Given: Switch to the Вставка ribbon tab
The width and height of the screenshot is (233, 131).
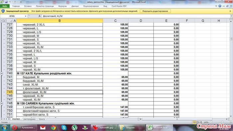Looking at the screenshot, I should point(28,6).
